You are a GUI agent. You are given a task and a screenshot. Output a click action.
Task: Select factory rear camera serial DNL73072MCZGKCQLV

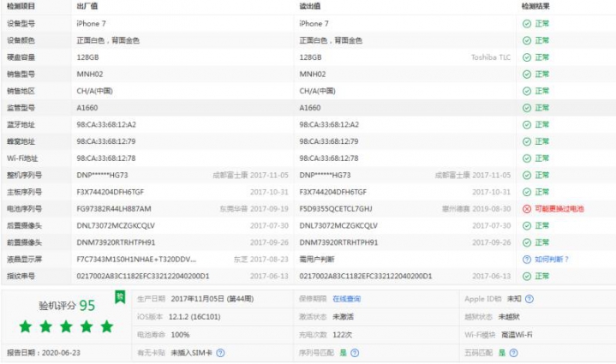116,226
